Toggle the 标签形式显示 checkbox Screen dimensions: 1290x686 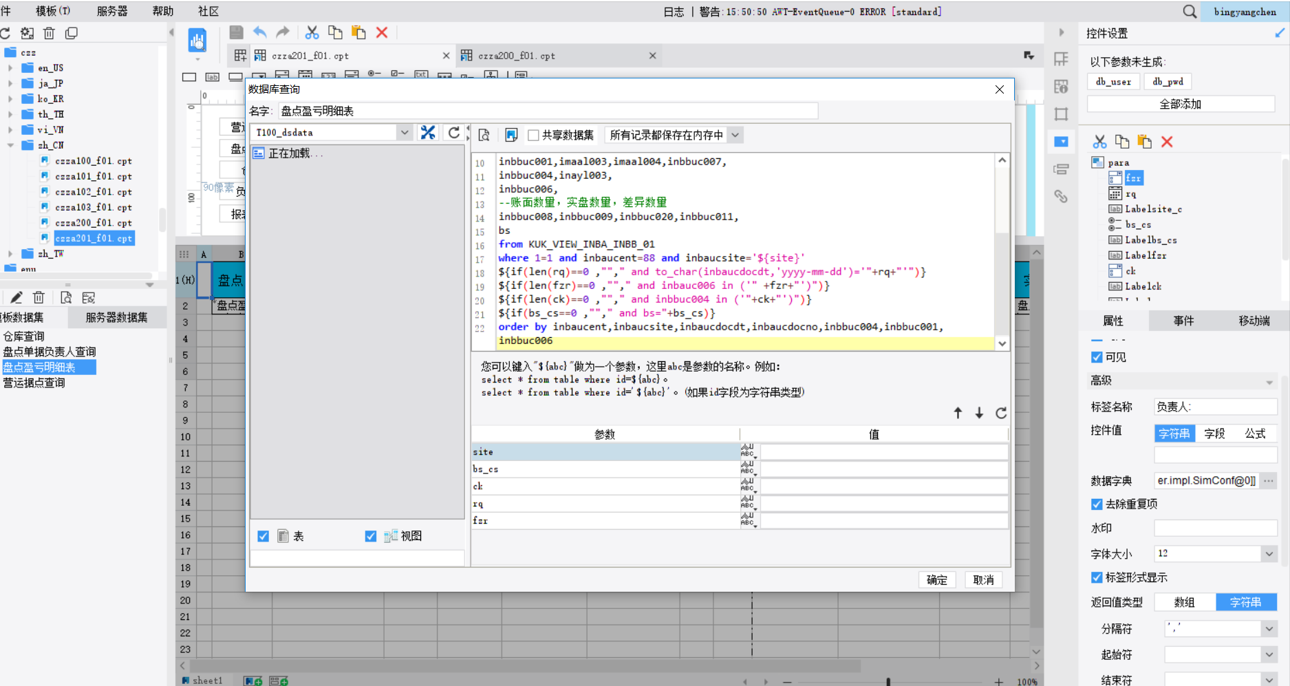[1097, 577]
